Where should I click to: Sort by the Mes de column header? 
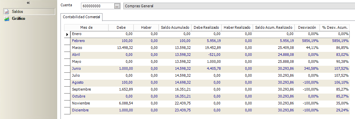[87, 27]
